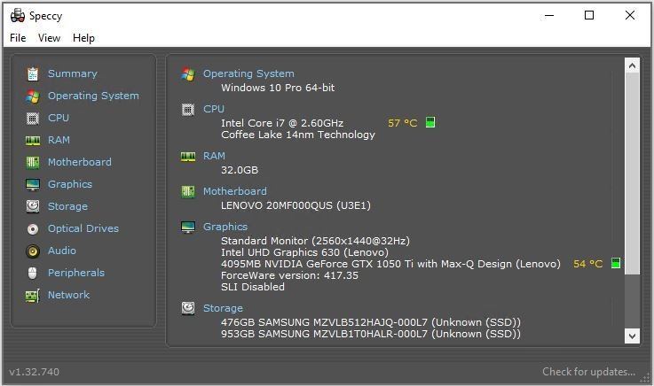Click the green temperature indicator next to 54 °C
Image resolution: width=654 pixels, height=386 pixels.
coord(616,263)
